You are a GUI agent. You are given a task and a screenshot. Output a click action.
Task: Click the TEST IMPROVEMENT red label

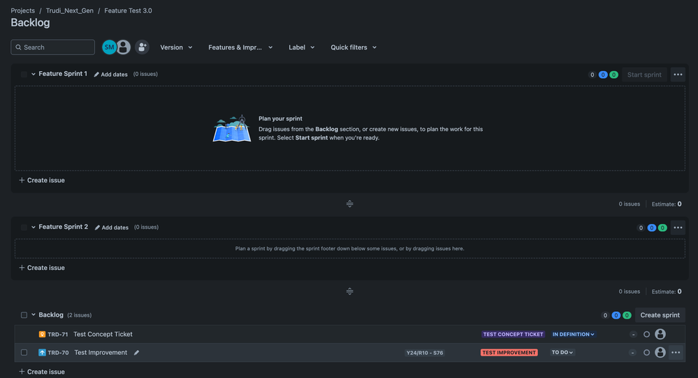tap(509, 353)
